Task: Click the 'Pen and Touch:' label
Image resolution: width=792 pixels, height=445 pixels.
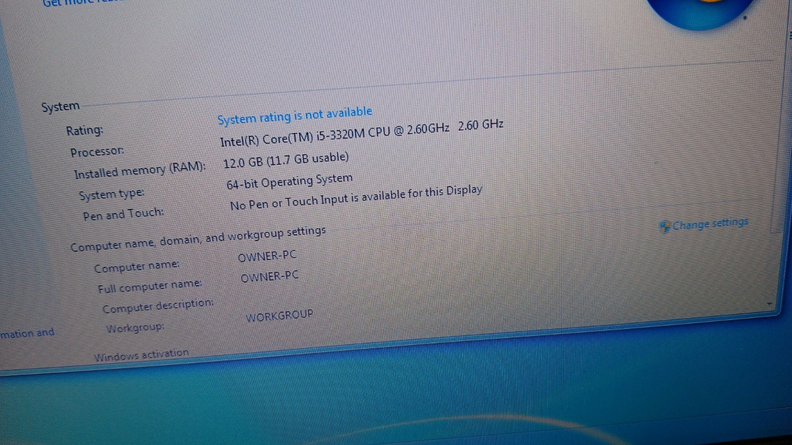Action: (x=123, y=215)
